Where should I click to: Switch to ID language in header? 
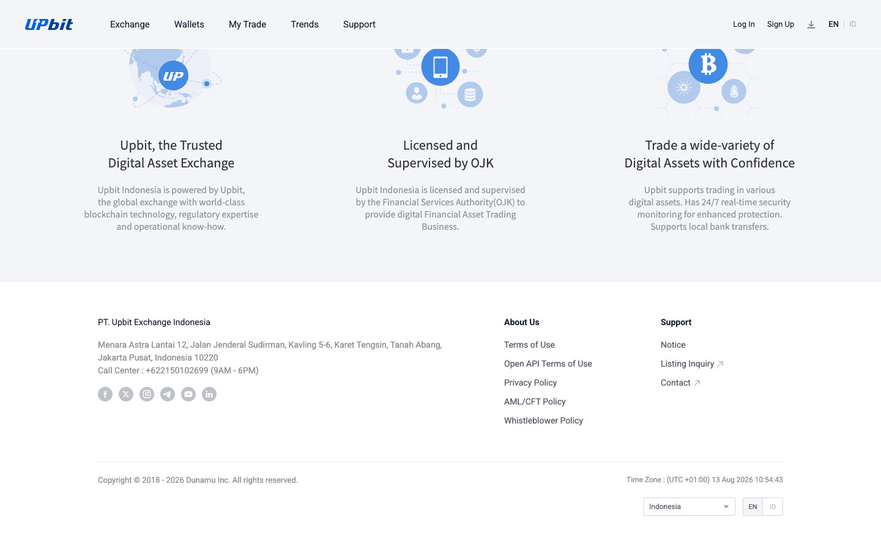click(853, 24)
